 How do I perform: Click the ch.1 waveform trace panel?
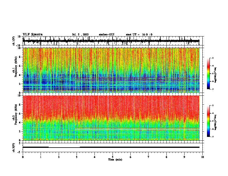click(x=113, y=41)
